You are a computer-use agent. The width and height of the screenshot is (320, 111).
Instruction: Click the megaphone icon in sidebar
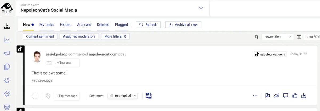click(7, 54)
